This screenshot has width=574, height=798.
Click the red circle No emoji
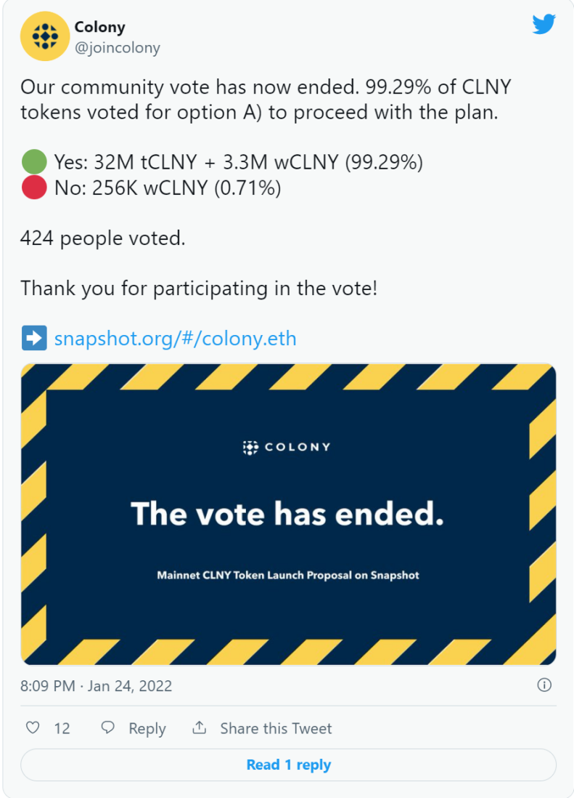pos(34,188)
